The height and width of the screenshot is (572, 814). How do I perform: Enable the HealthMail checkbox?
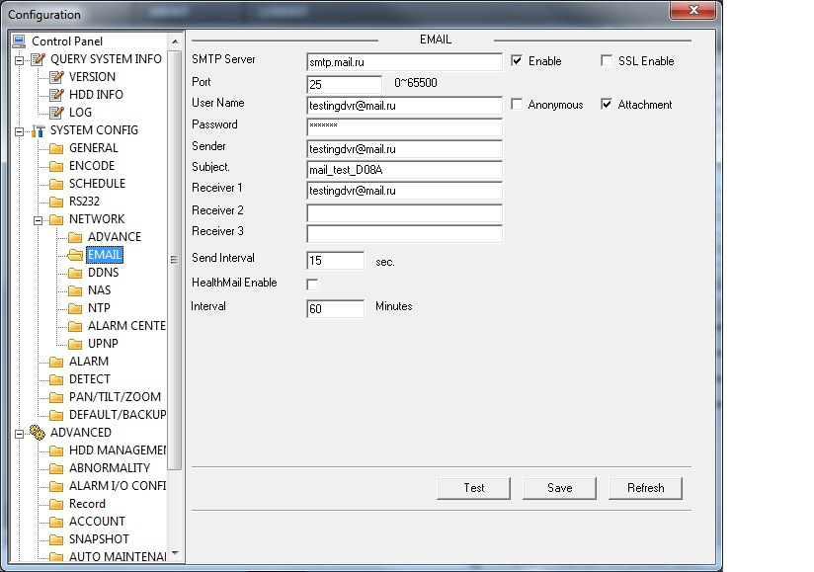click(x=312, y=285)
